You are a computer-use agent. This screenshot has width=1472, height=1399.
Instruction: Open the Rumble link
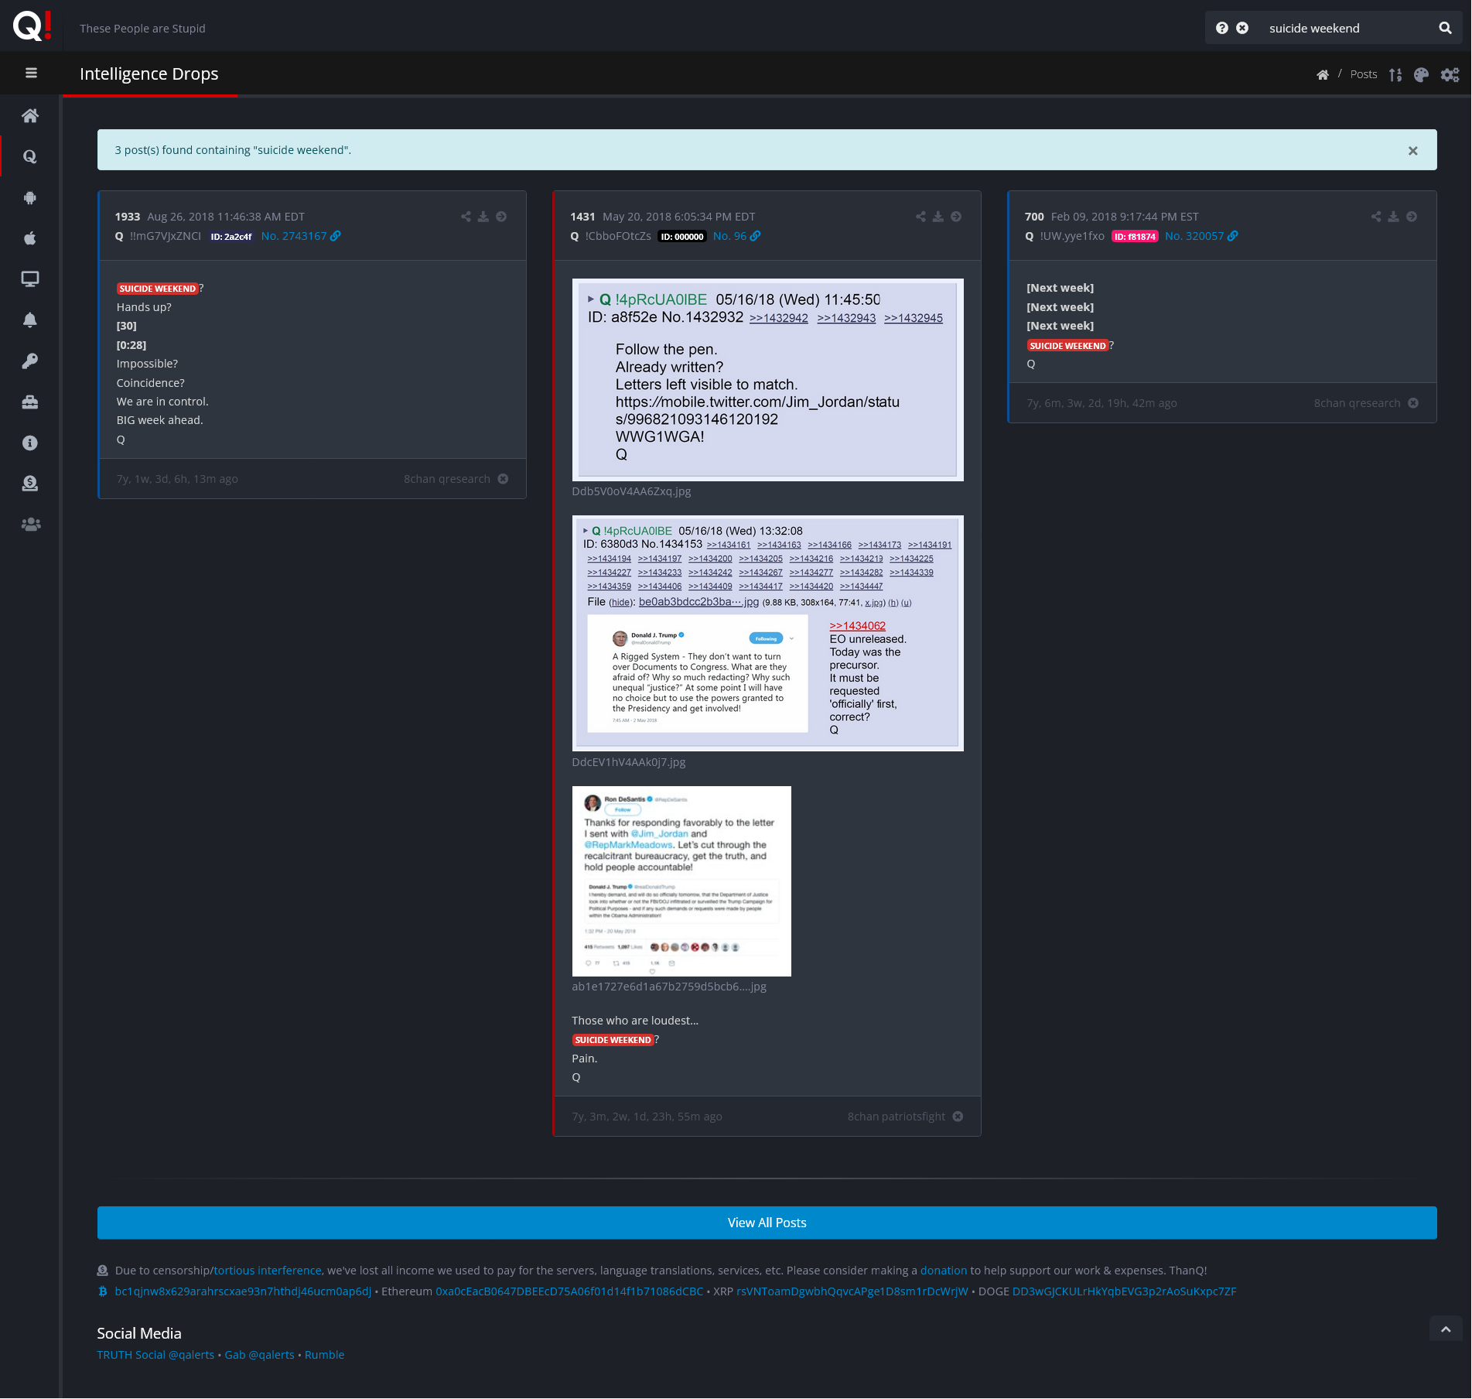pos(324,1355)
